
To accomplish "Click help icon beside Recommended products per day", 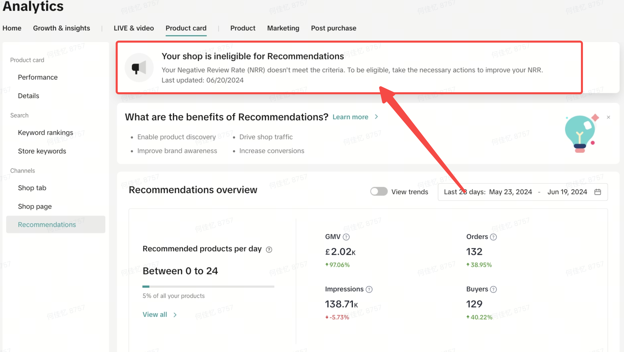I will click(269, 249).
